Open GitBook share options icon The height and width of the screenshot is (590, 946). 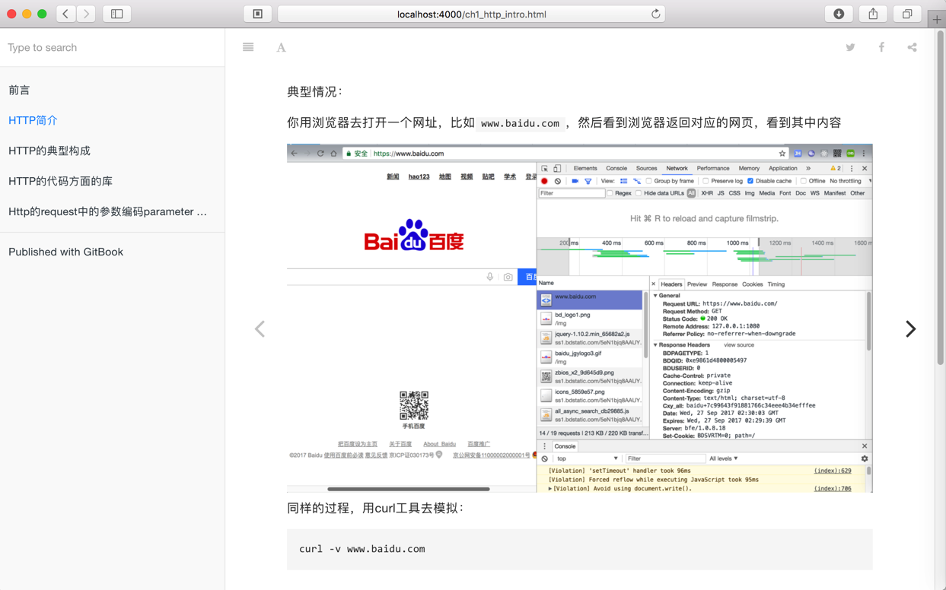tap(912, 47)
